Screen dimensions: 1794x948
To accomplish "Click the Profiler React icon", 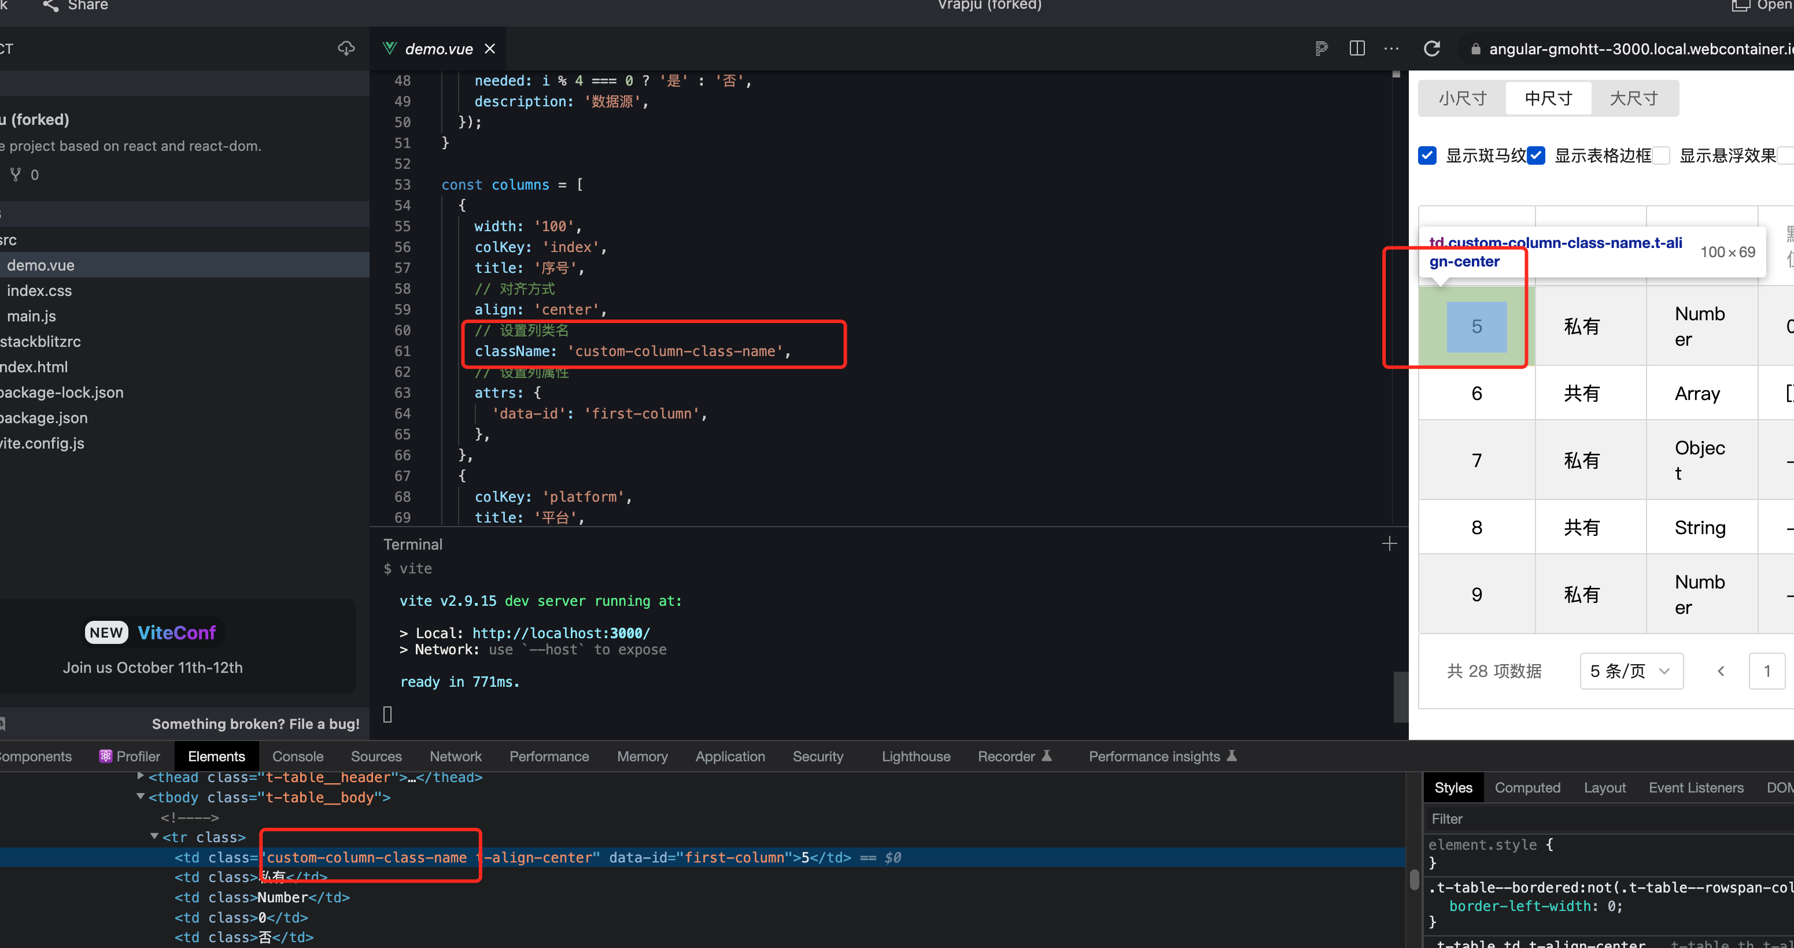I will 105,756.
